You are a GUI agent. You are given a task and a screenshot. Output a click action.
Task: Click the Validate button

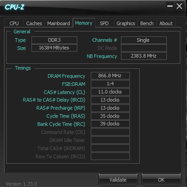(118, 180)
